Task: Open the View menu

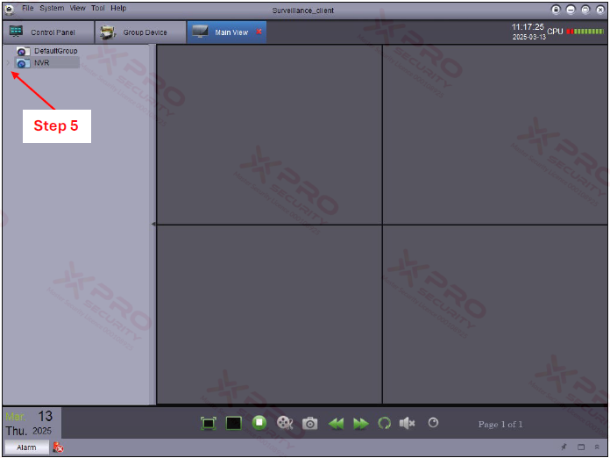Action: coord(77,8)
